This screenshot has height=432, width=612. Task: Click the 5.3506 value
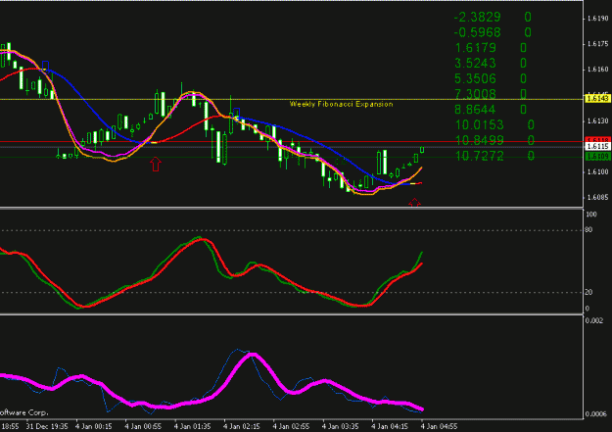(x=475, y=78)
